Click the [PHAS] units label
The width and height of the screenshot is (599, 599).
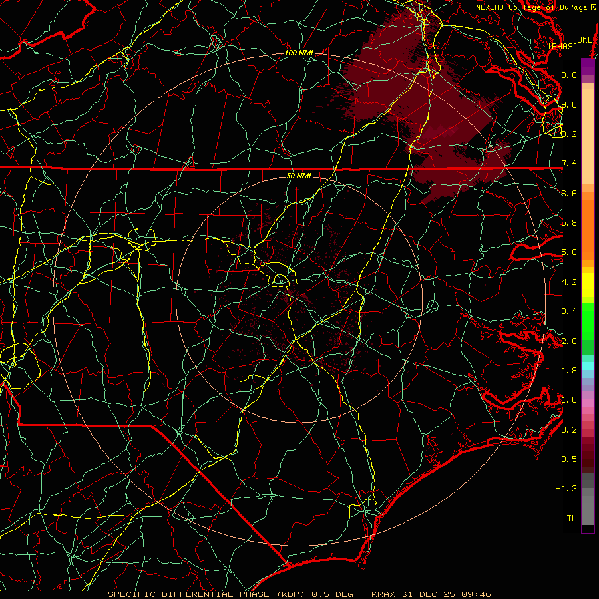click(x=562, y=47)
